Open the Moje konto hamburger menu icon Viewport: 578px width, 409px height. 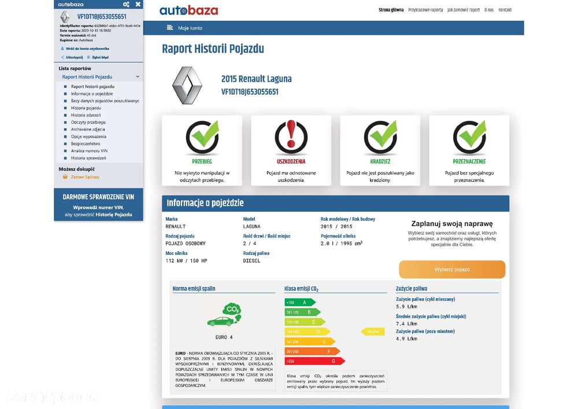click(x=170, y=28)
